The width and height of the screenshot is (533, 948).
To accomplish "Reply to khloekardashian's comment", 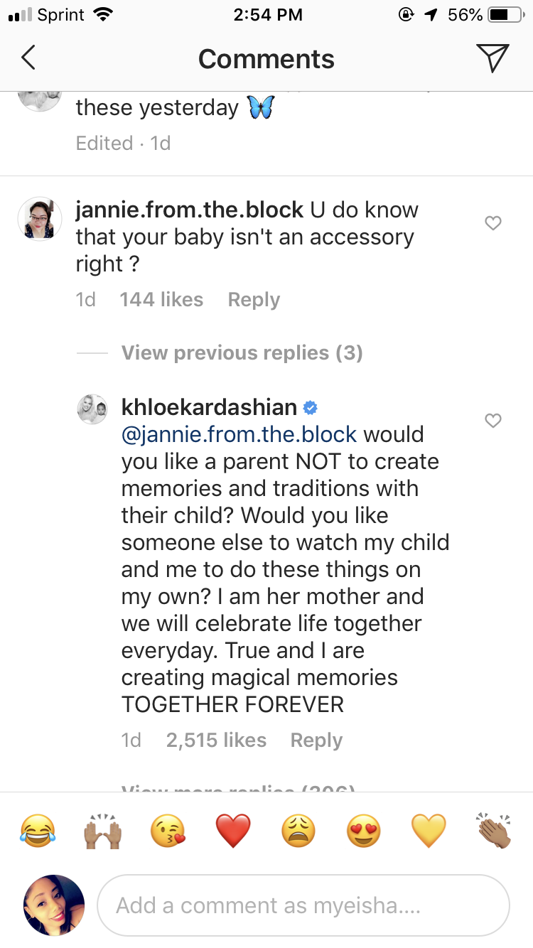I will (x=316, y=740).
